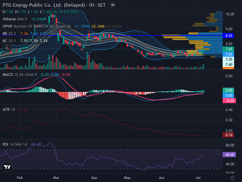Screen dimensions: 242x182
Task: Click the grey minus circle by title
Action: click(x=113, y=5)
